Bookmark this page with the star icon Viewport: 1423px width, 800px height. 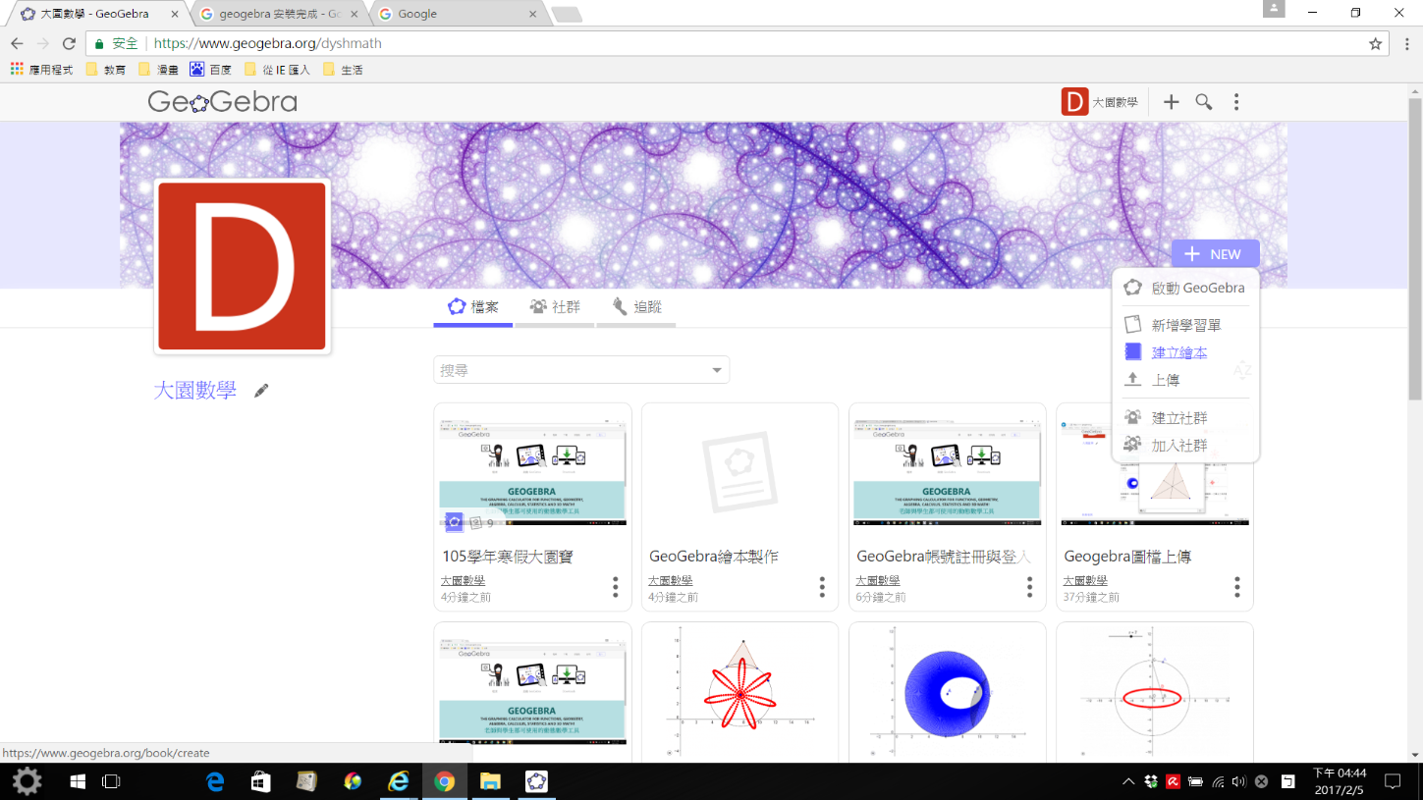(x=1376, y=43)
